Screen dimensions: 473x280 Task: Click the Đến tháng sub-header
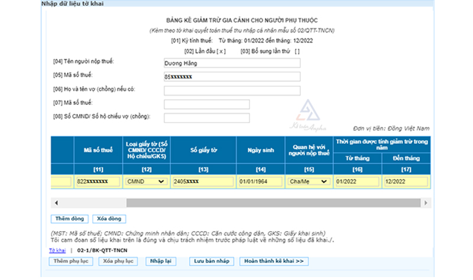click(x=406, y=158)
